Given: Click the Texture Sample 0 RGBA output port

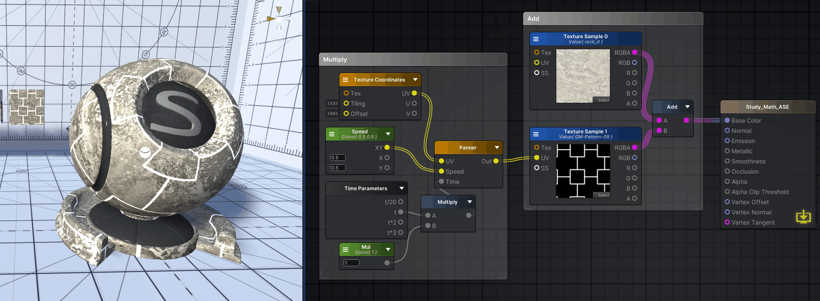Looking at the screenshot, I should coord(635,53).
